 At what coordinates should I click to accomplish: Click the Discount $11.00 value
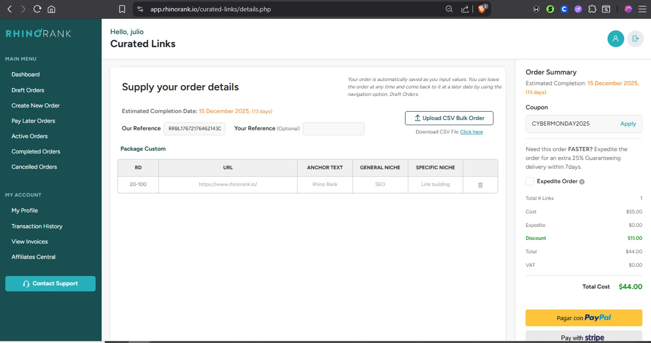tap(635, 238)
